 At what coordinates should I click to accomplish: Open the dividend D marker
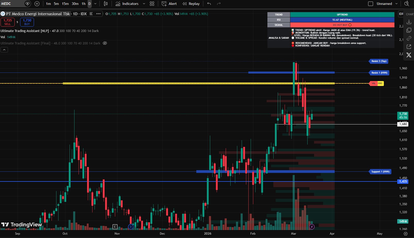[131, 227]
